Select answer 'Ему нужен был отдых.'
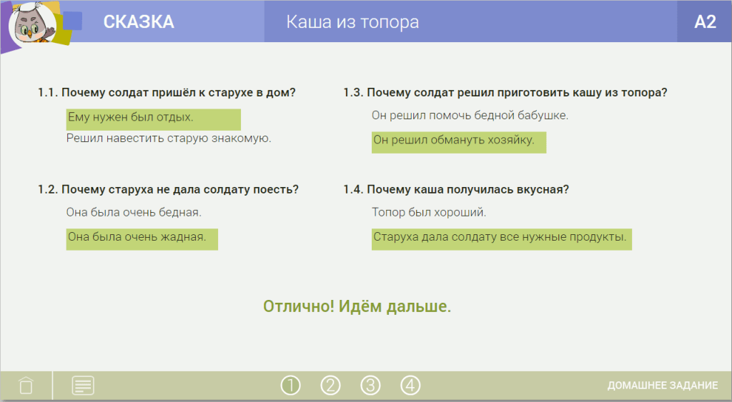 click(130, 117)
